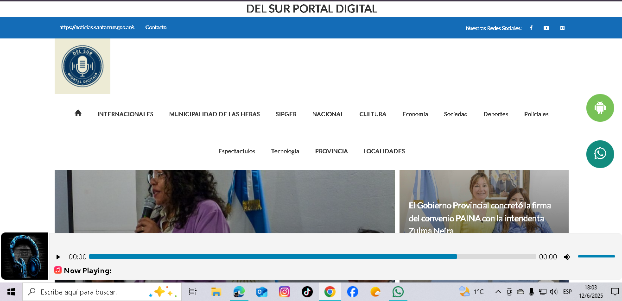
Task: Click the Del Sur Portal Digital logo
Action: coord(83,66)
